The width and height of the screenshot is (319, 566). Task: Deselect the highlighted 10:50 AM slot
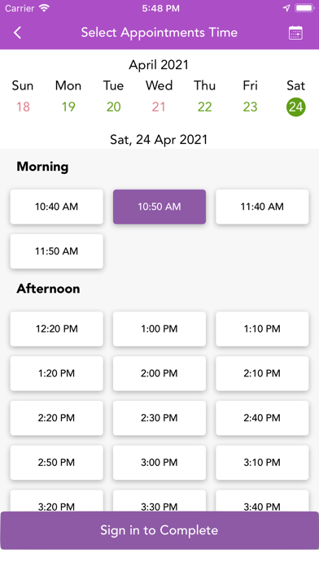click(159, 207)
